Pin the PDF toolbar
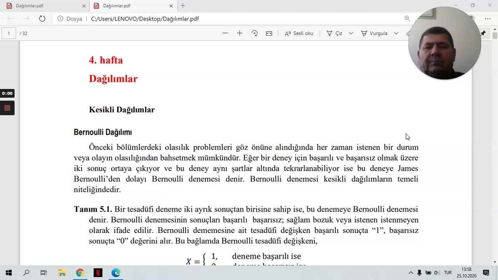 coord(483,33)
